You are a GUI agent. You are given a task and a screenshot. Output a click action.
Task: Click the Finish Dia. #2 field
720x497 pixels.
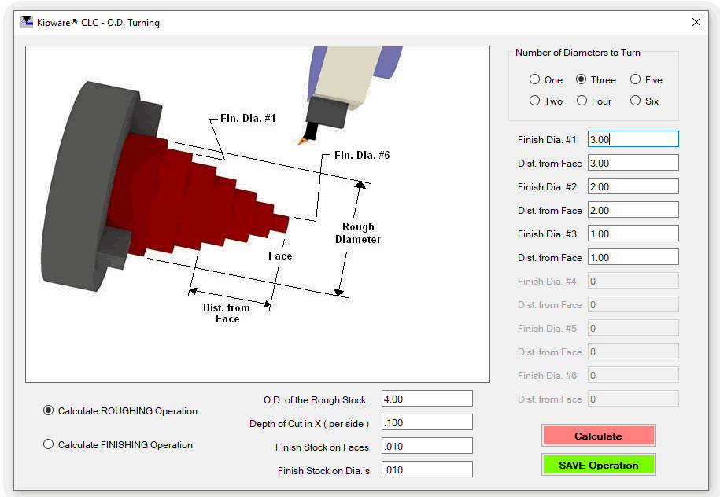coord(633,186)
